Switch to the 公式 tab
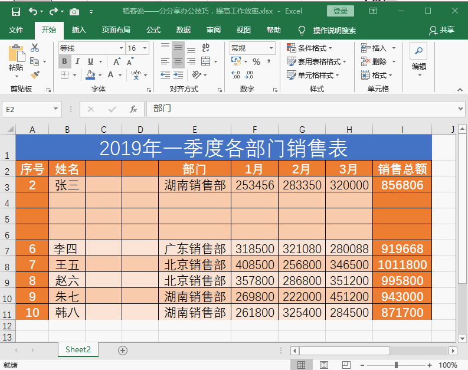This screenshot has width=468, height=370. click(x=153, y=30)
